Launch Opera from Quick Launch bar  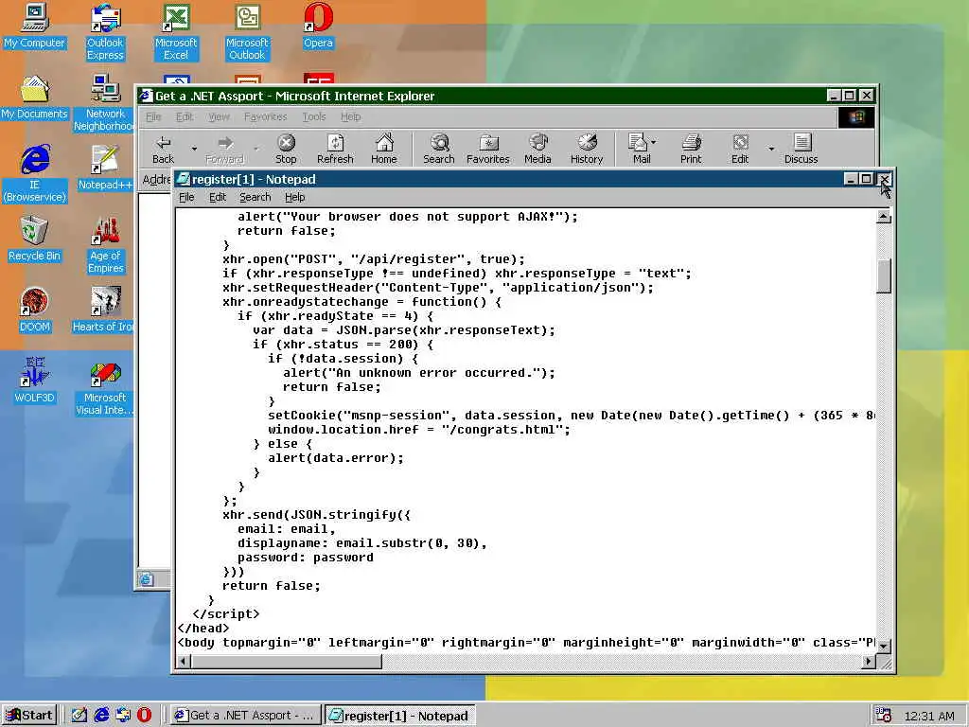(x=144, y=716)
